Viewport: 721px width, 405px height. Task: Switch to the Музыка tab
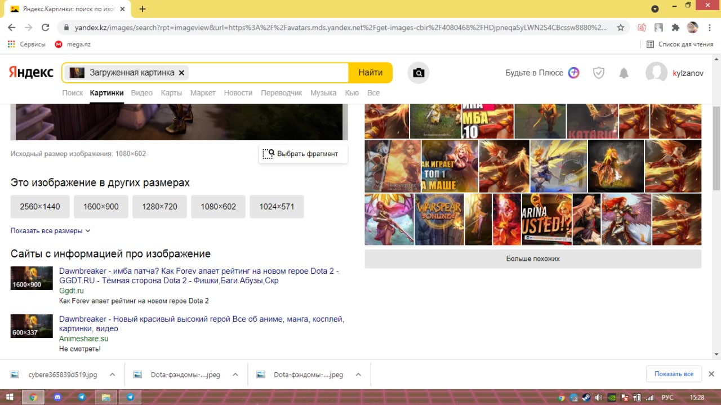(323, 93)
